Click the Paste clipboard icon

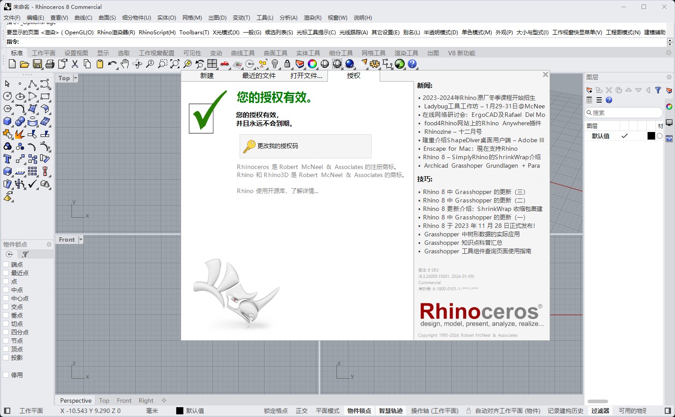pos(100,64)
